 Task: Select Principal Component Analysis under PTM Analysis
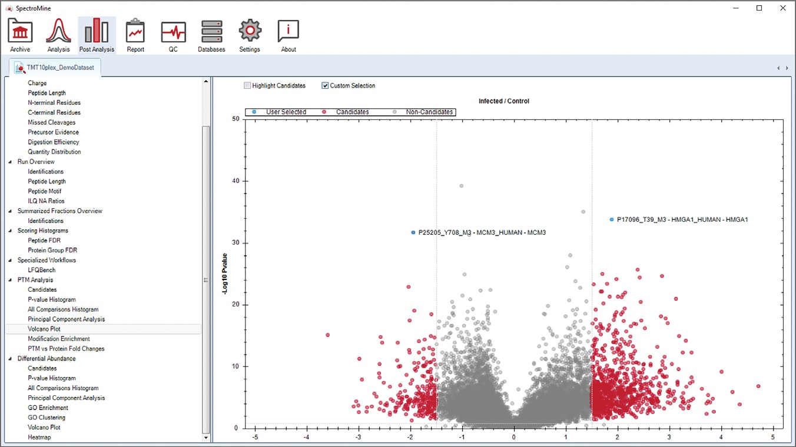coord(67,319)
